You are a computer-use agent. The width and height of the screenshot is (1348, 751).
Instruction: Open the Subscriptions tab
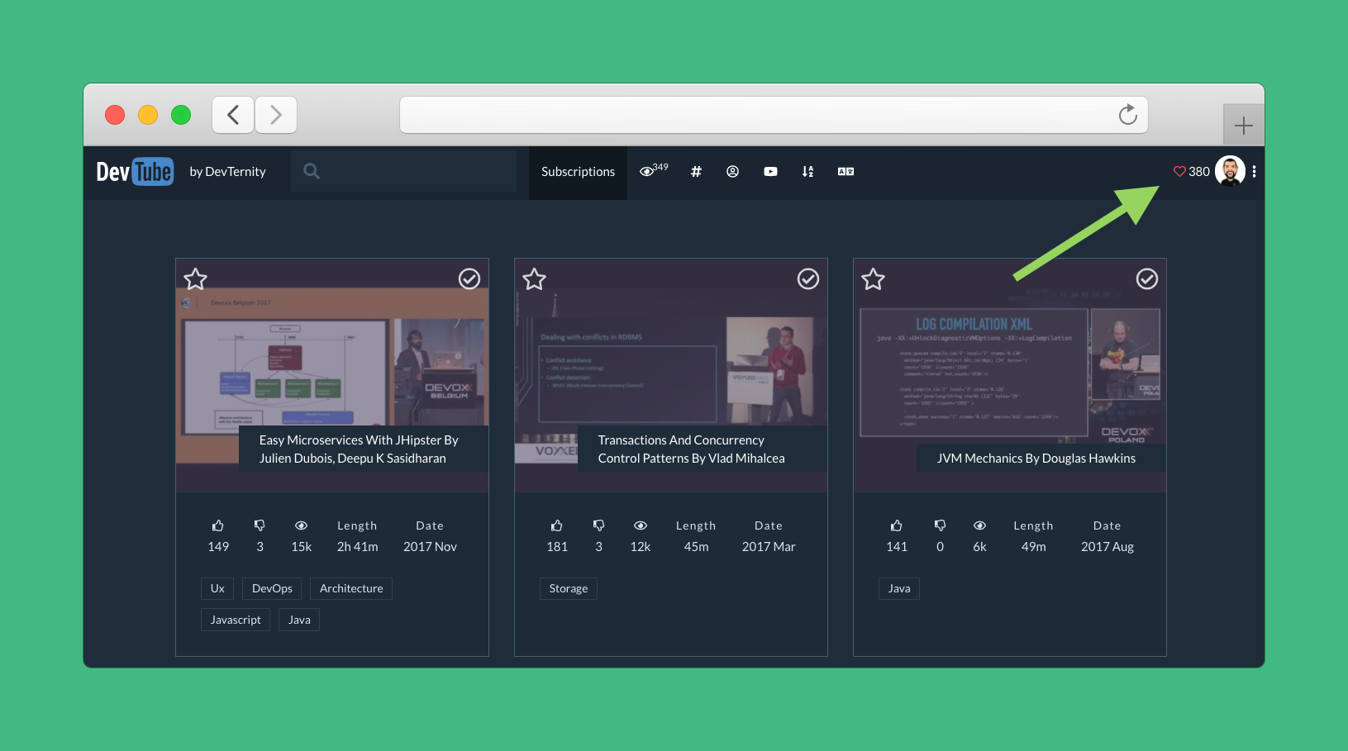tap(578, 172)
